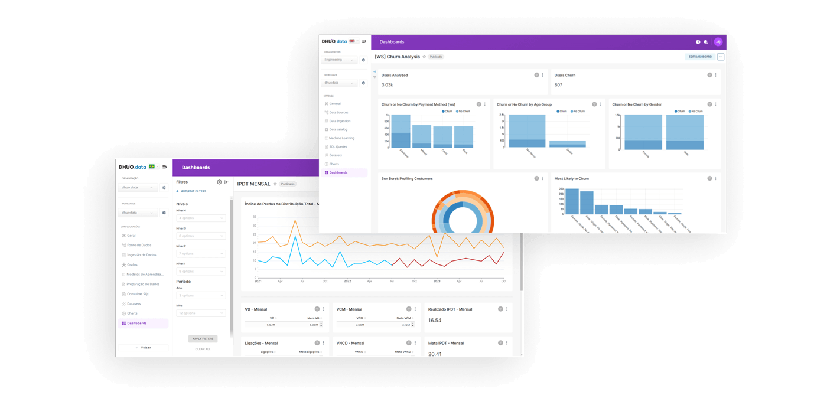This screenshot has width=827, height=405.
Task: Toggle No Churn series in Payment Method legend
Action: coord(463,111)
